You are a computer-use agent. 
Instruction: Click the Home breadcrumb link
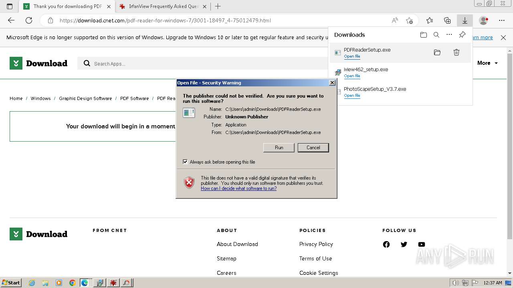tap(16, 98)
